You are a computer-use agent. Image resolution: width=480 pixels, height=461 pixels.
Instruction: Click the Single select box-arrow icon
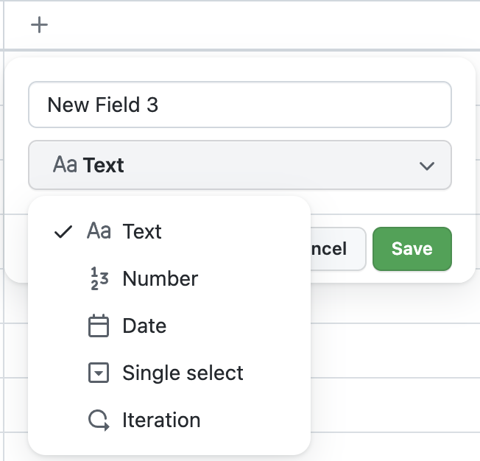[99, 373]
